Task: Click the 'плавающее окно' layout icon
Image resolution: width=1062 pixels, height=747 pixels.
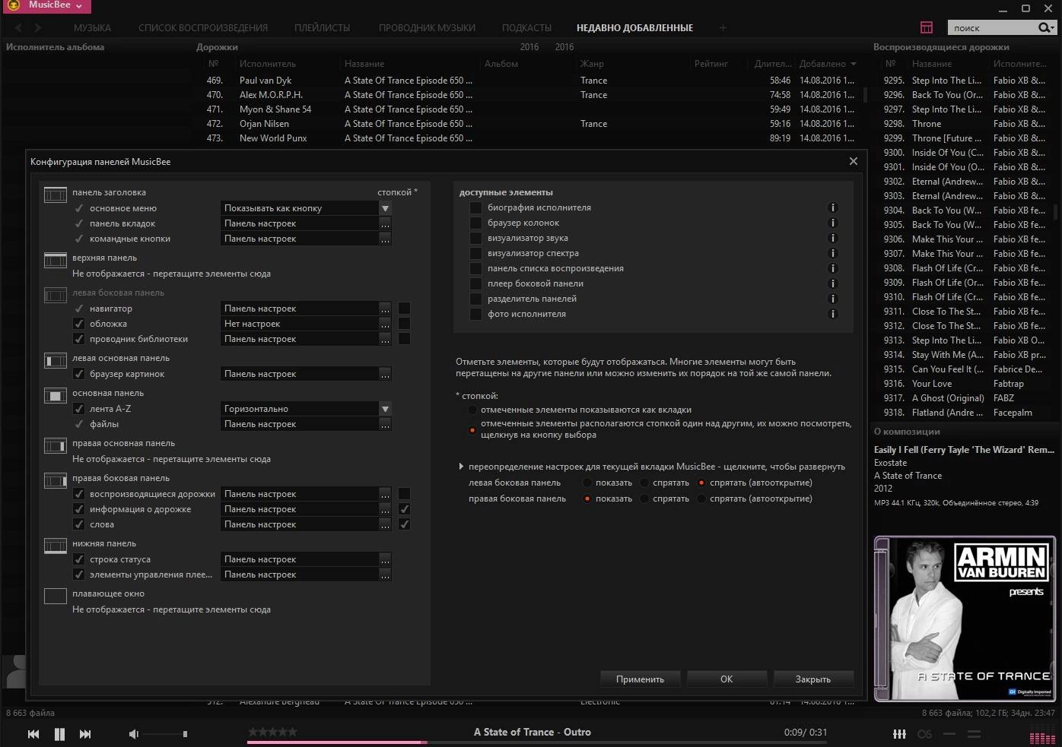Action: click(x=56, y=597)
